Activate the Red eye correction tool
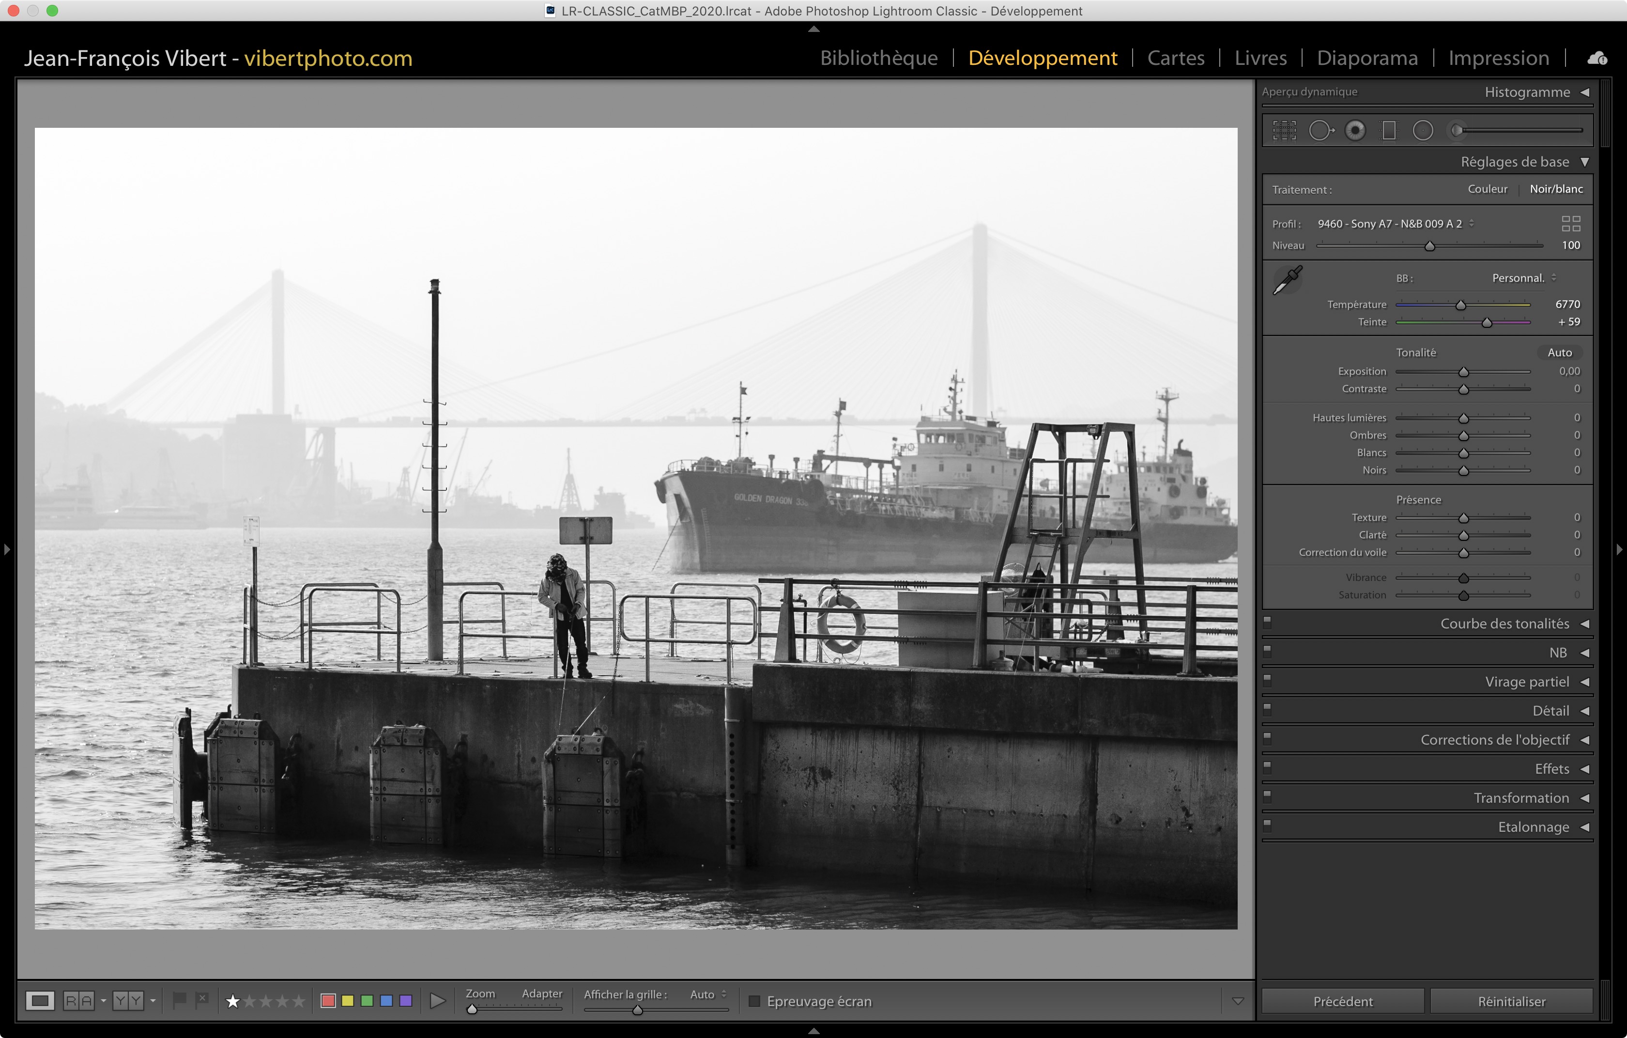This screenshot has height=1038, width=1627. pyautogui.click(x=1355, y=130)
